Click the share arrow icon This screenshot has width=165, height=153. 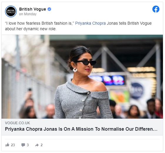tap(37, 145)
